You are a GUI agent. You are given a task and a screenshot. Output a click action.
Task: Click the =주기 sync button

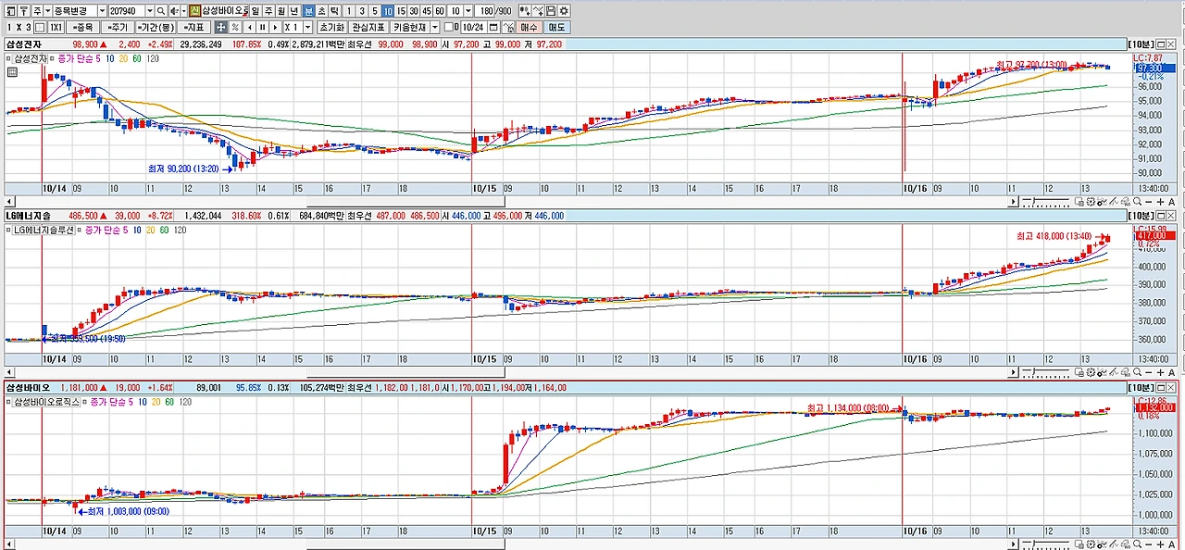point(118,27)
